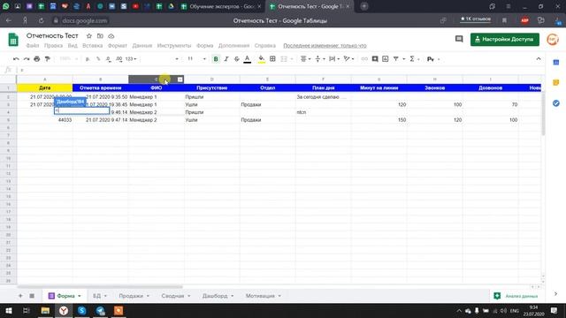
Task: Open the Вставка menu
Action: pos(92,46)
